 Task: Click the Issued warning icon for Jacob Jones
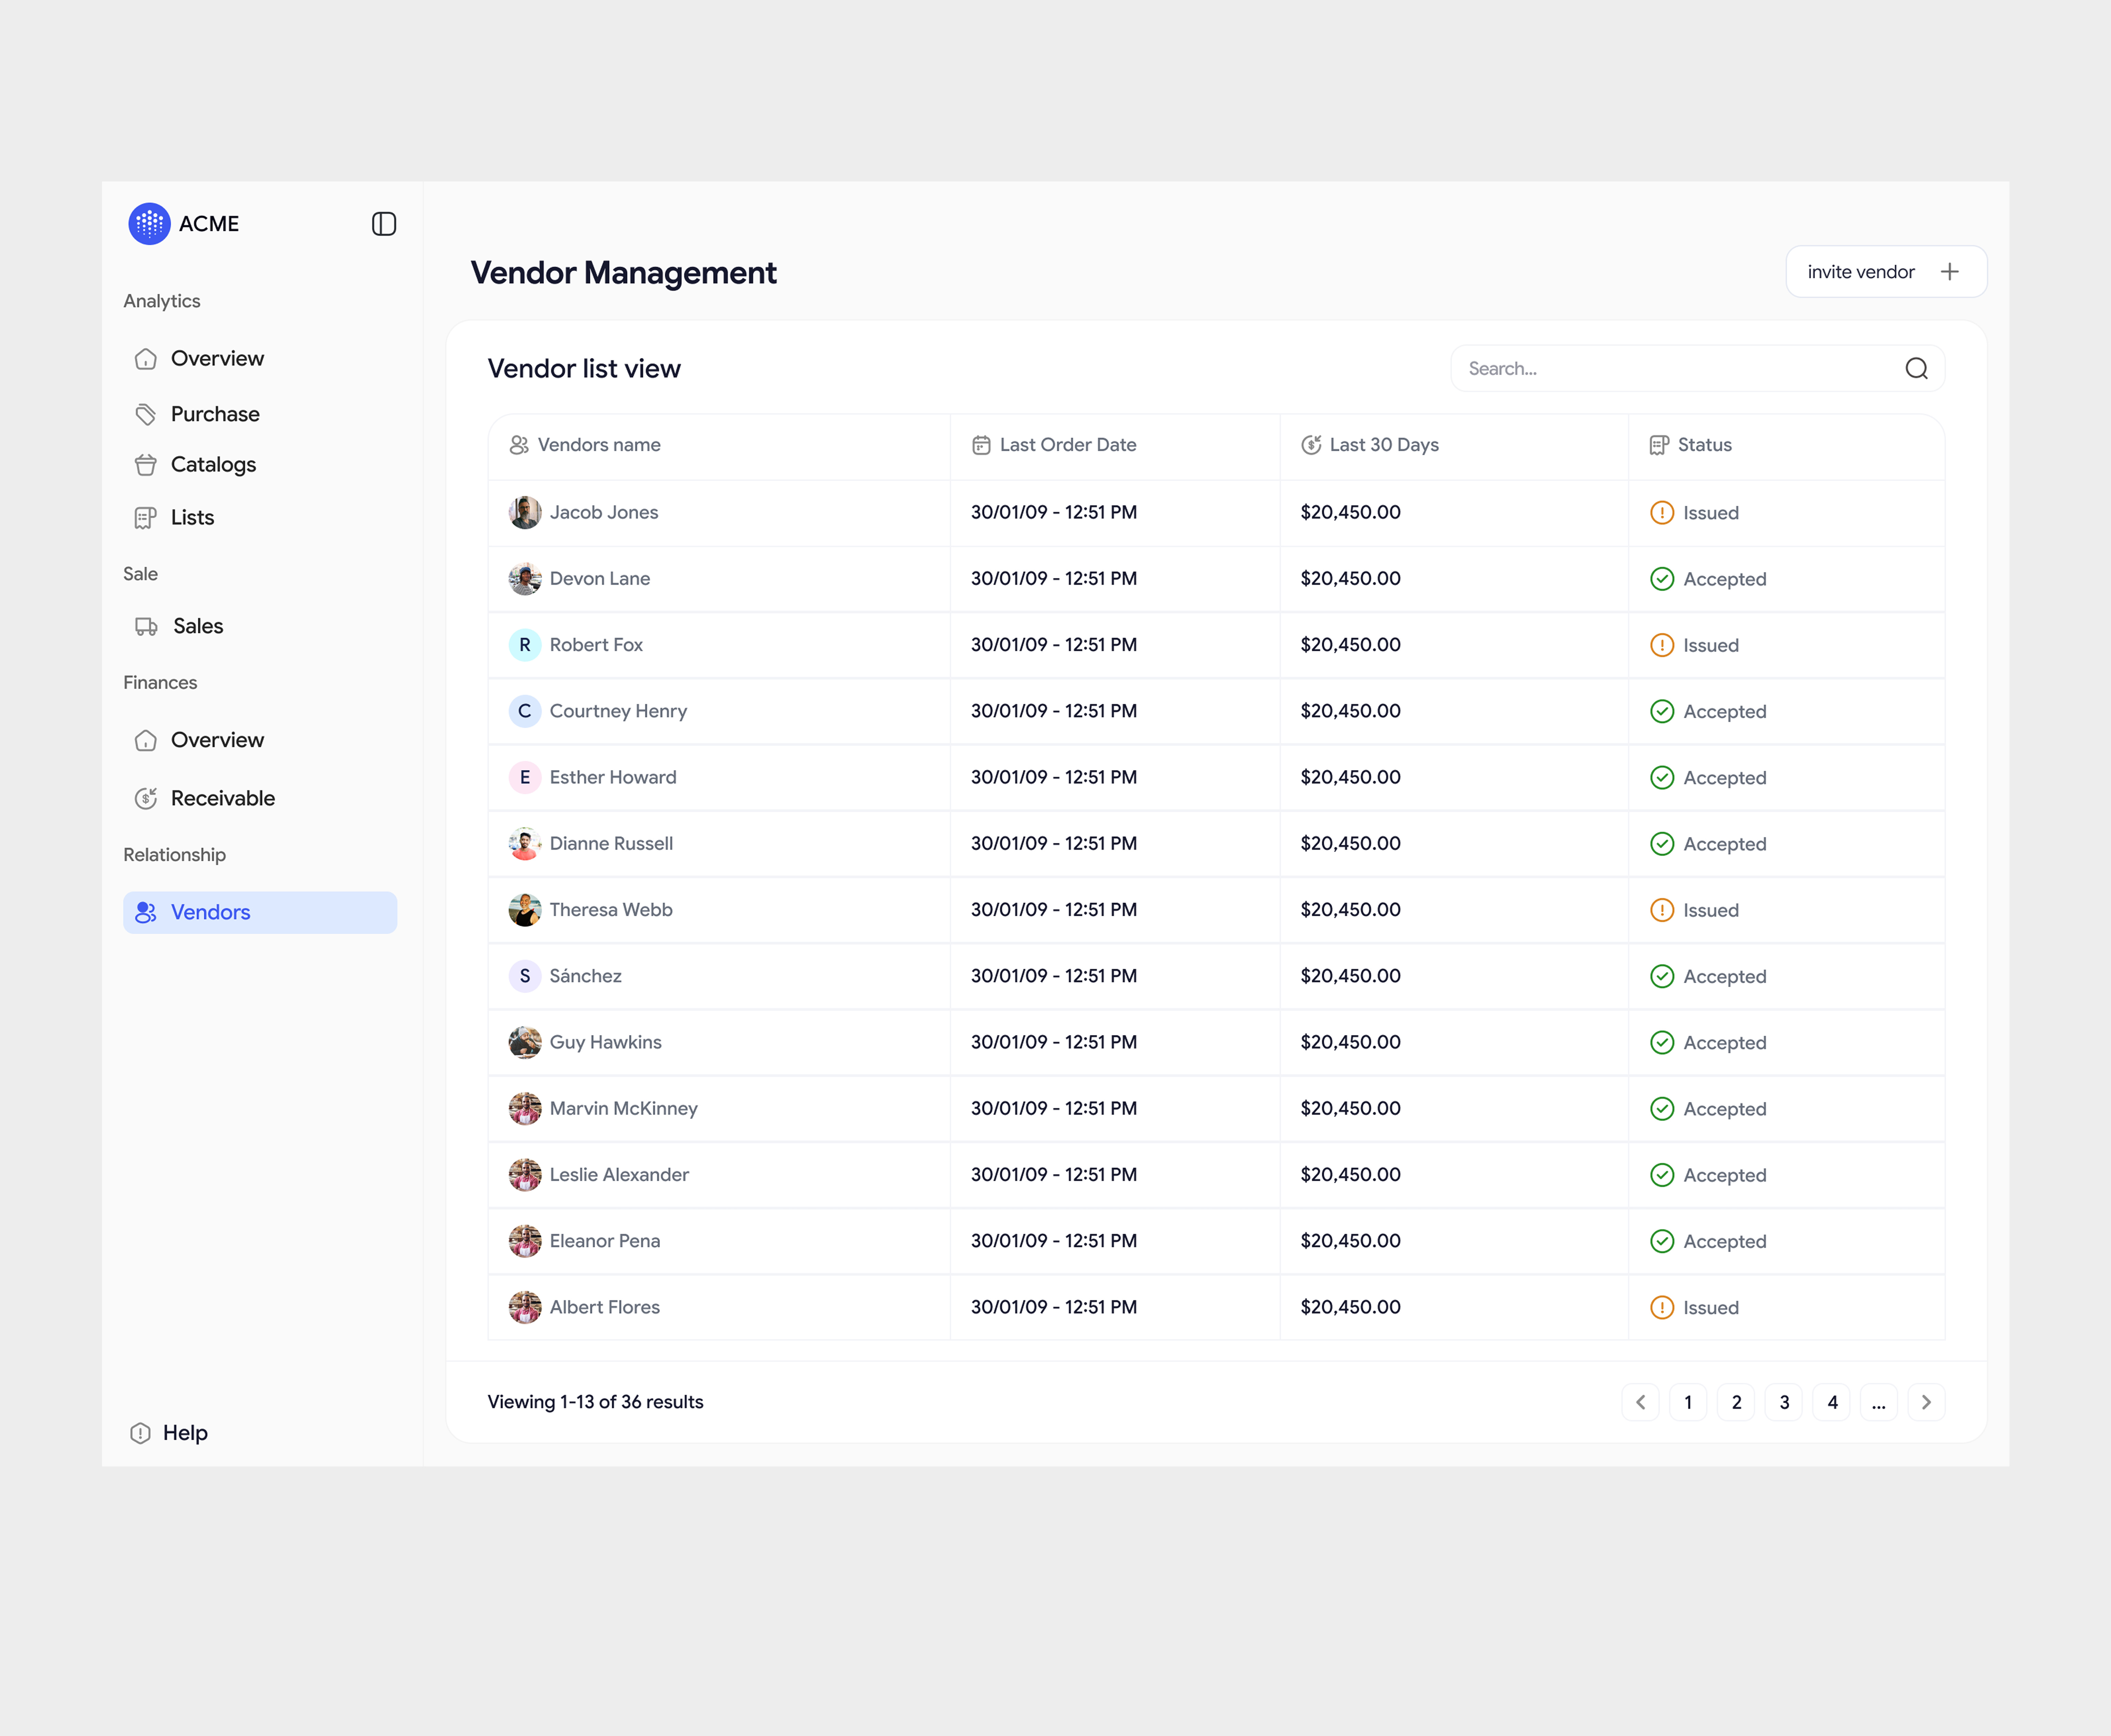tap(1662, 513)
